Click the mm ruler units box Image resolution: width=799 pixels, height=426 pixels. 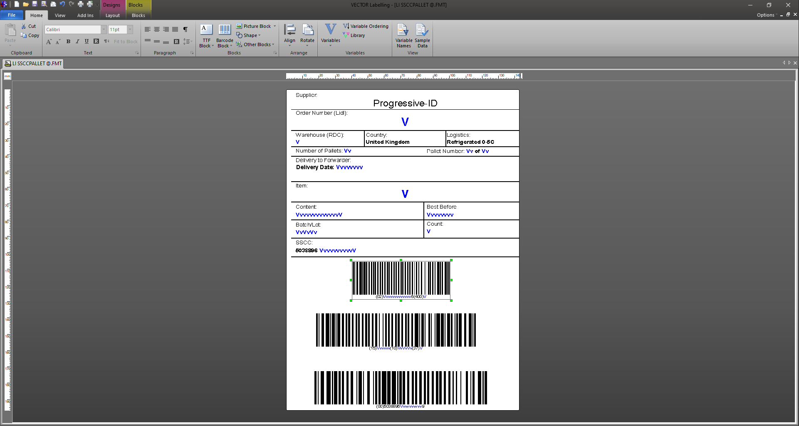7,76
